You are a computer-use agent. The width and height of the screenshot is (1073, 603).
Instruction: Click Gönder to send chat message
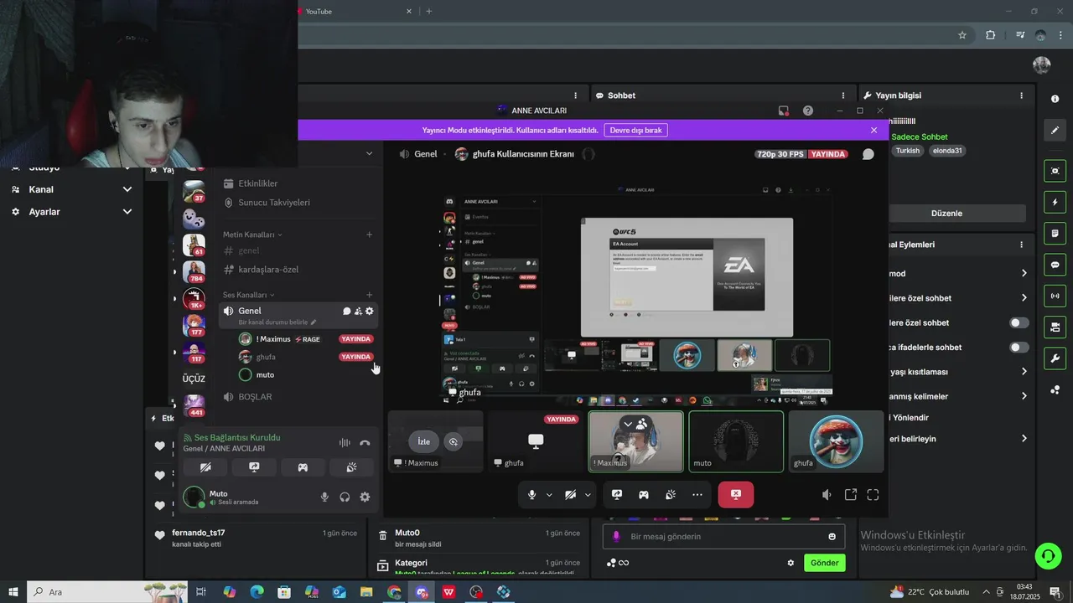click(824, 563)
